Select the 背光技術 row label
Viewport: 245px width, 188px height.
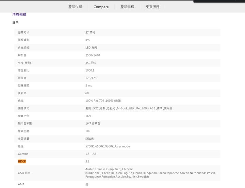tap(23, 48)
